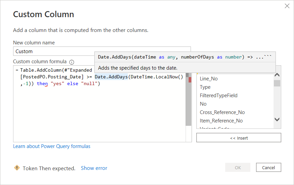Click Table.AddColumn in the formula
The width and height of the screenshot is (294, 185).
tap(41, 70)
